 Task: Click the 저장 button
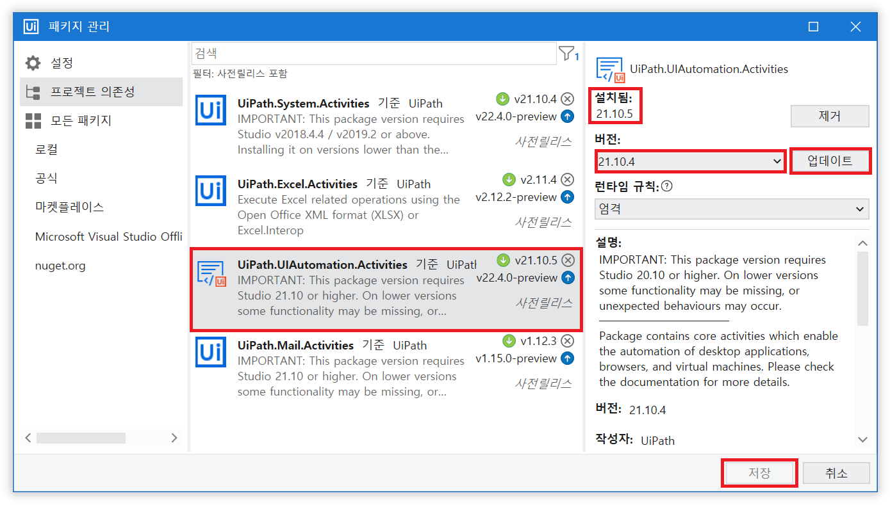[x=759, y=474]
